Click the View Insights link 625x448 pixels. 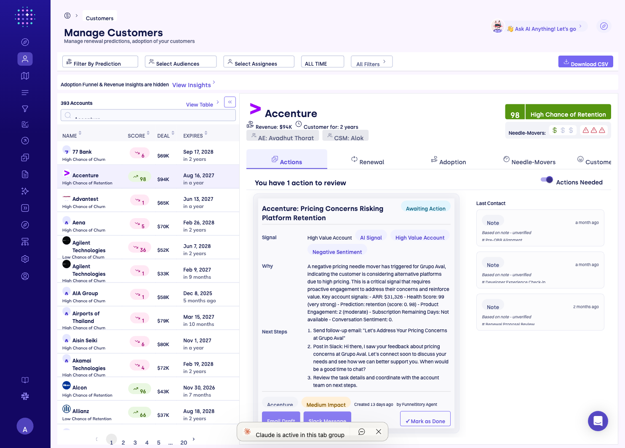click(194, 85)
